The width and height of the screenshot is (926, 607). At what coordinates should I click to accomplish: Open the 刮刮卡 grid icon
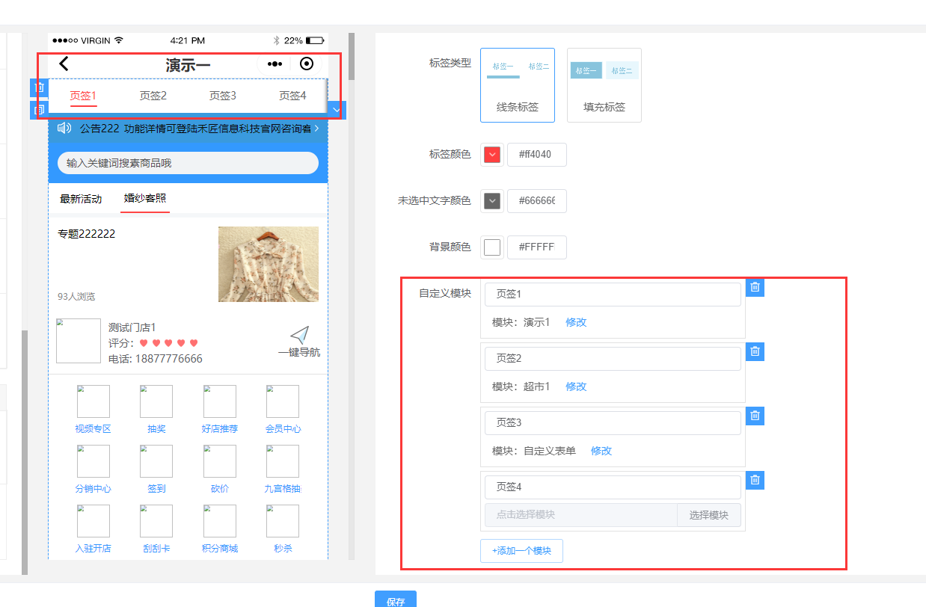point(156,521)
